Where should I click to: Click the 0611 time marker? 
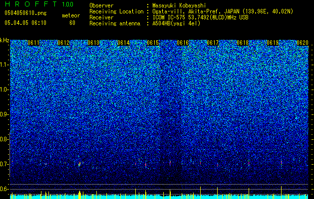coord(33,43)
